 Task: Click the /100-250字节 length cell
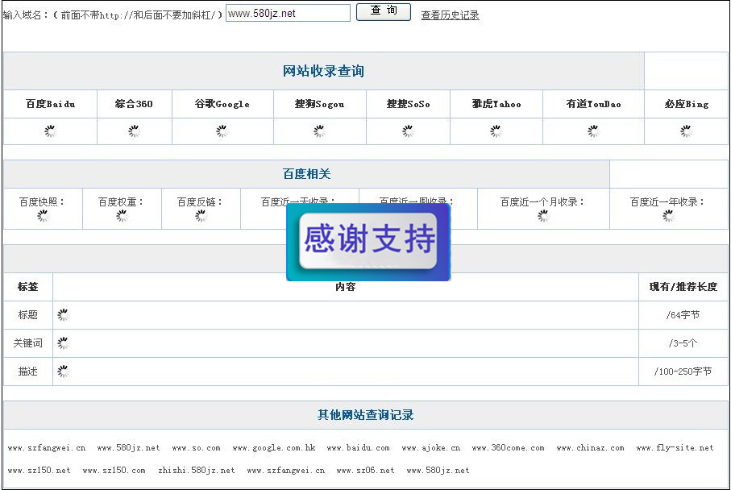point(683,372)
